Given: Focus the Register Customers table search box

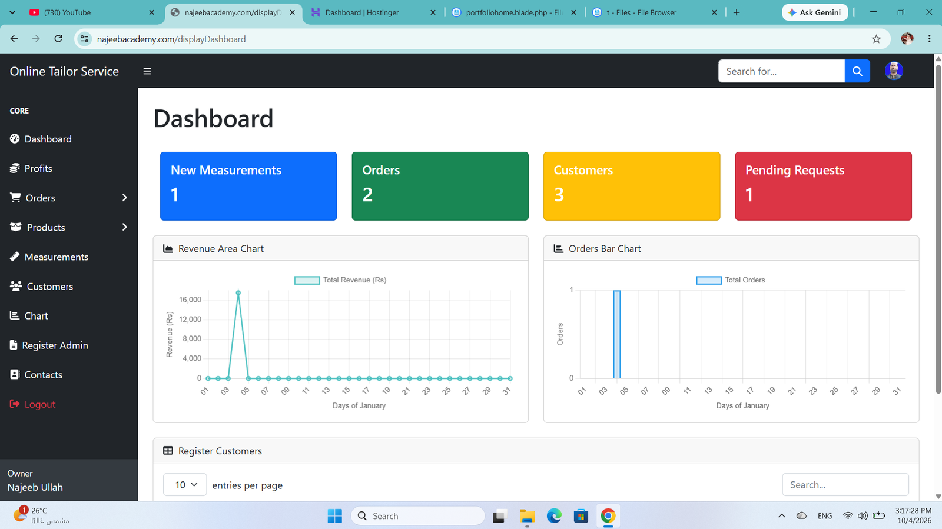Looking at the screenshot, I should point(845,485).
